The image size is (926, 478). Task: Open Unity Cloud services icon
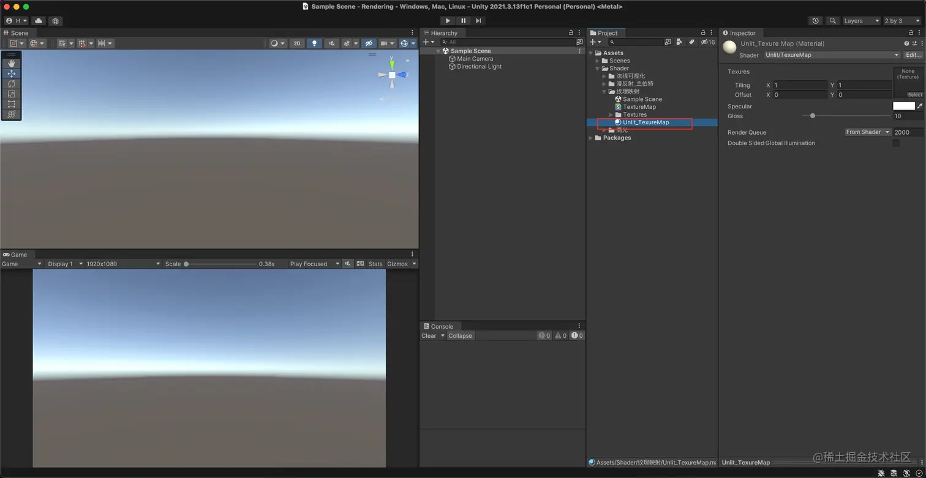tap(39, 21)
